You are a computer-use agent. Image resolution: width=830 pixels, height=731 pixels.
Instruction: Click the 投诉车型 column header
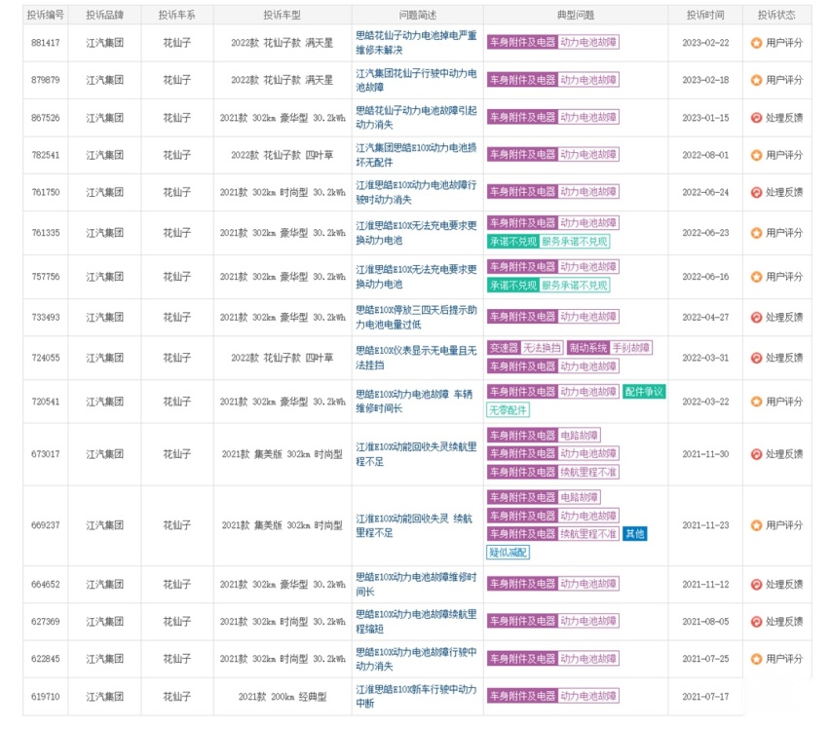[283, 15]
